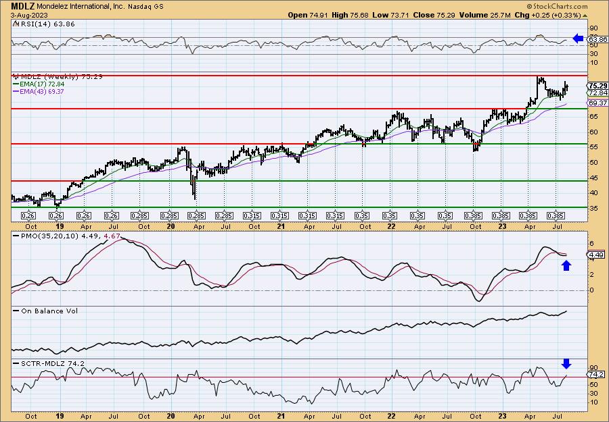This screenshot has width=609, height=422.
Task: Select the Volume 25.7M reading
Action: click(x=484, y=15)
